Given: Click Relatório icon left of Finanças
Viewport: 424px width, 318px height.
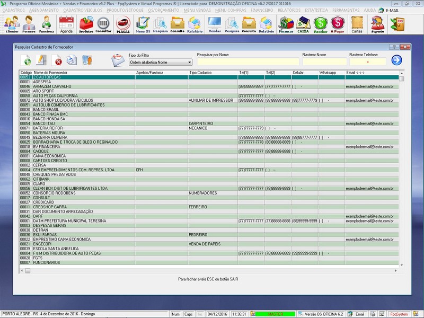Looking at the screenshot, I should pos(267,24).
